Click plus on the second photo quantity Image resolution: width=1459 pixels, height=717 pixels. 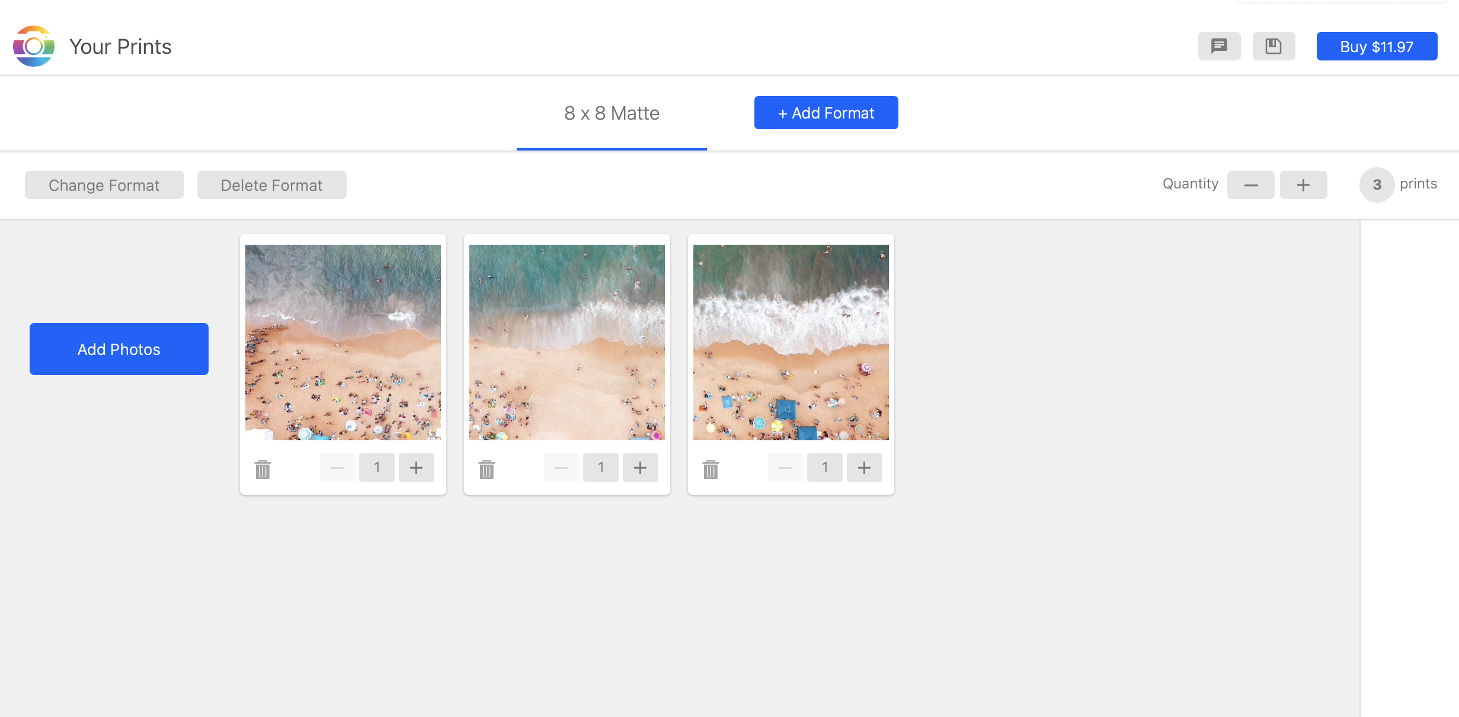(641, 468)
